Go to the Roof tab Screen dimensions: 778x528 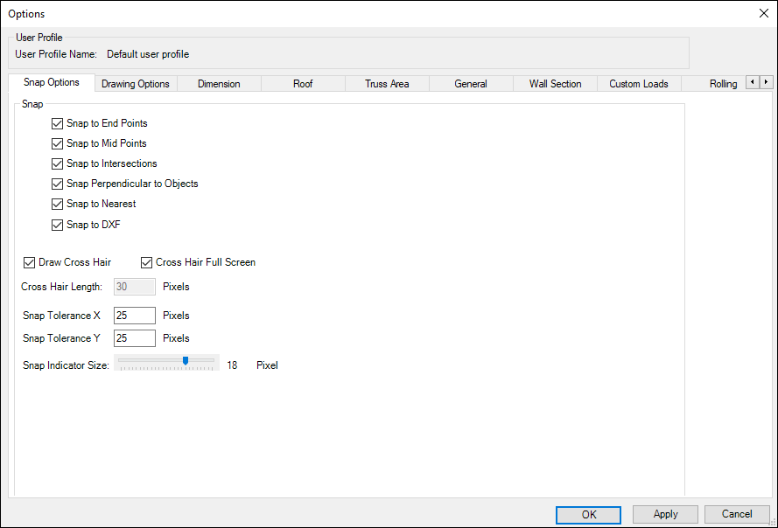click(303, 84)
